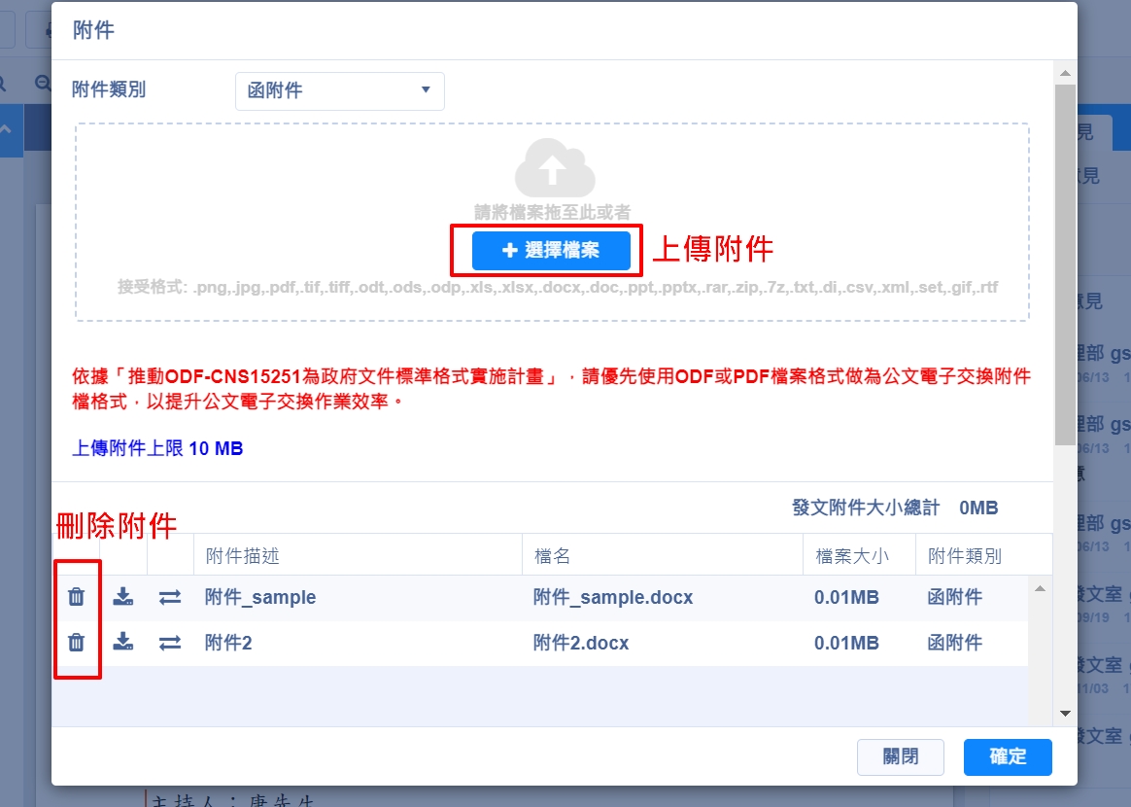Viewport: 1131px width, 807px height.
Task: Close the dialog with 關閉 button
Action: [x=901, y=757]
